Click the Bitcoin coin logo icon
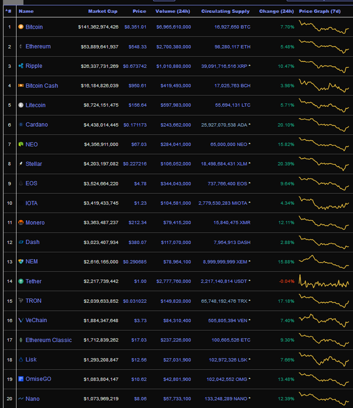Image resolution: width=353 pixels, height=408 pixels. (x=21, y=26)
